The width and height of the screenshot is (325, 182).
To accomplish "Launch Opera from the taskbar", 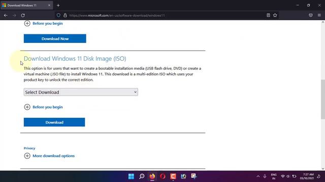I will click(x=162, y=176).
